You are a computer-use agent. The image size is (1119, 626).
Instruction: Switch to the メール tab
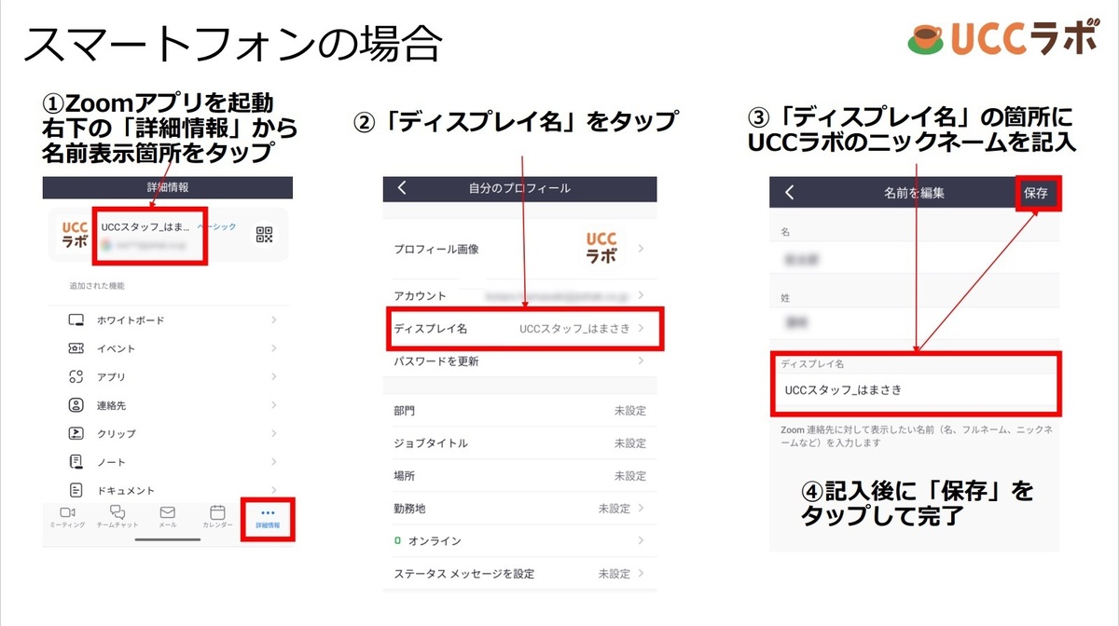(168, 518)
